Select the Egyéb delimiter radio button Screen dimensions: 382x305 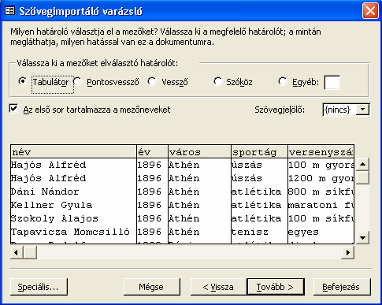[x=283, y=81]
